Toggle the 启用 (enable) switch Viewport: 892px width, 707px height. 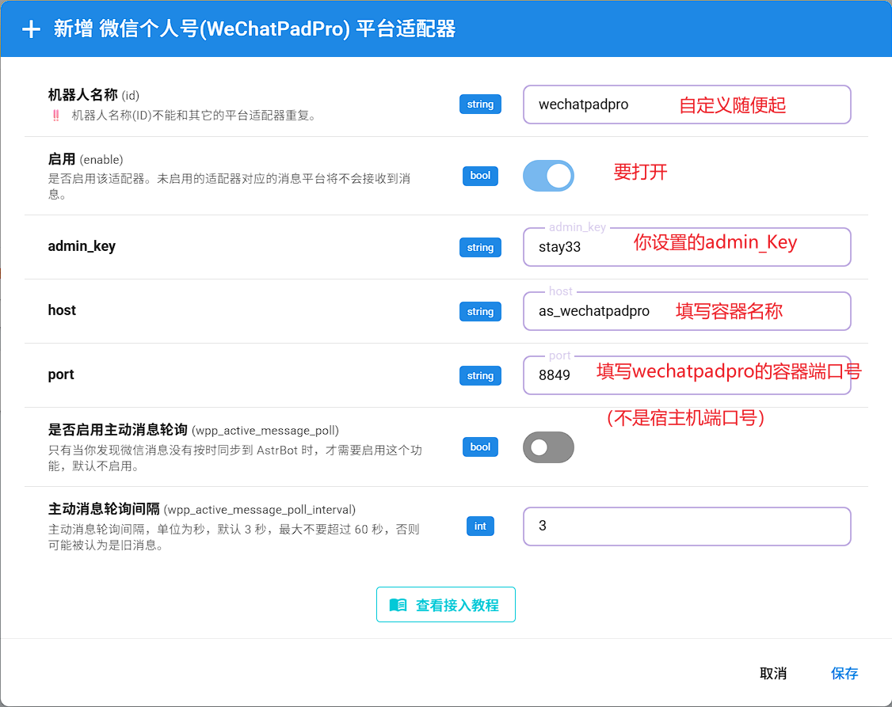click(548, 176)
